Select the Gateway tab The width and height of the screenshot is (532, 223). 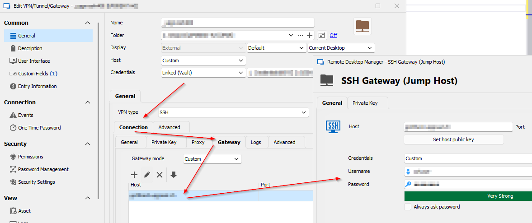pyautogui.click(x=229, y=142)
